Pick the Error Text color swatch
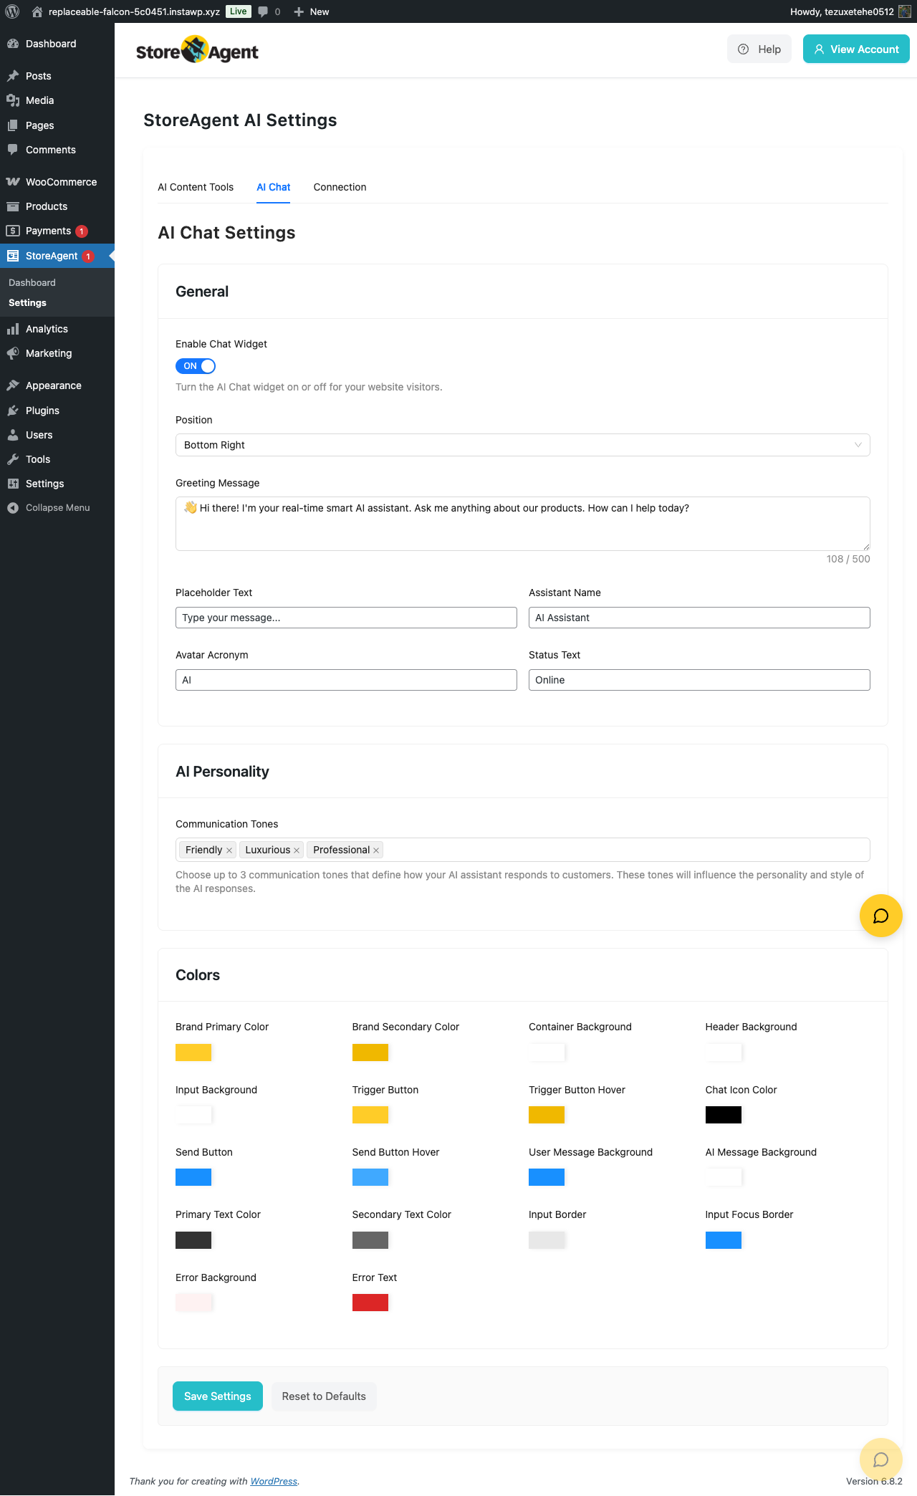This screenshot has height=1496, width=917. [x=370, y=1303]
